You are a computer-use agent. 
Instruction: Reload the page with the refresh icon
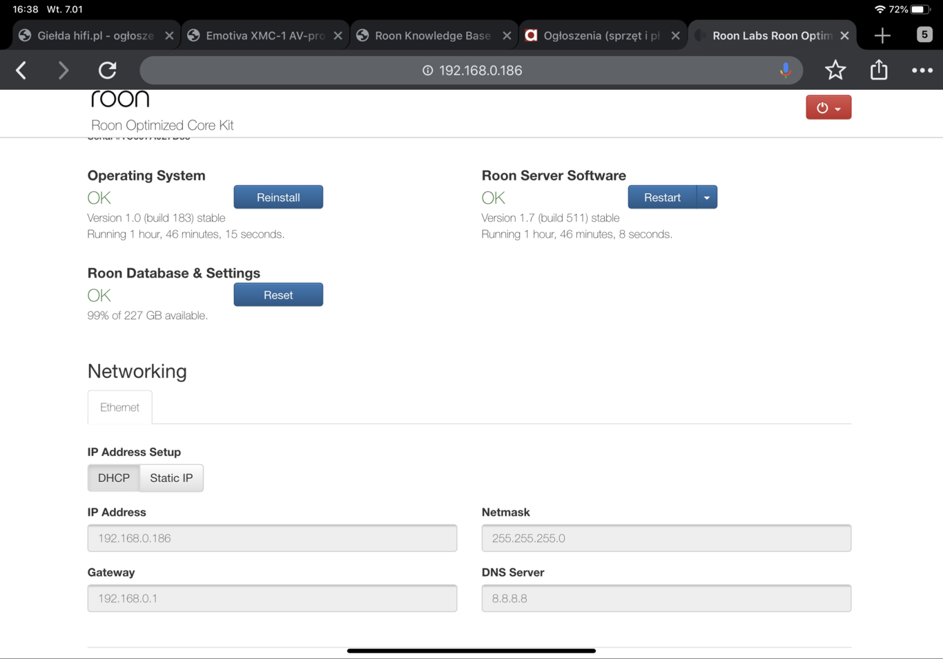pyautogui.click(x=108, y=70)
